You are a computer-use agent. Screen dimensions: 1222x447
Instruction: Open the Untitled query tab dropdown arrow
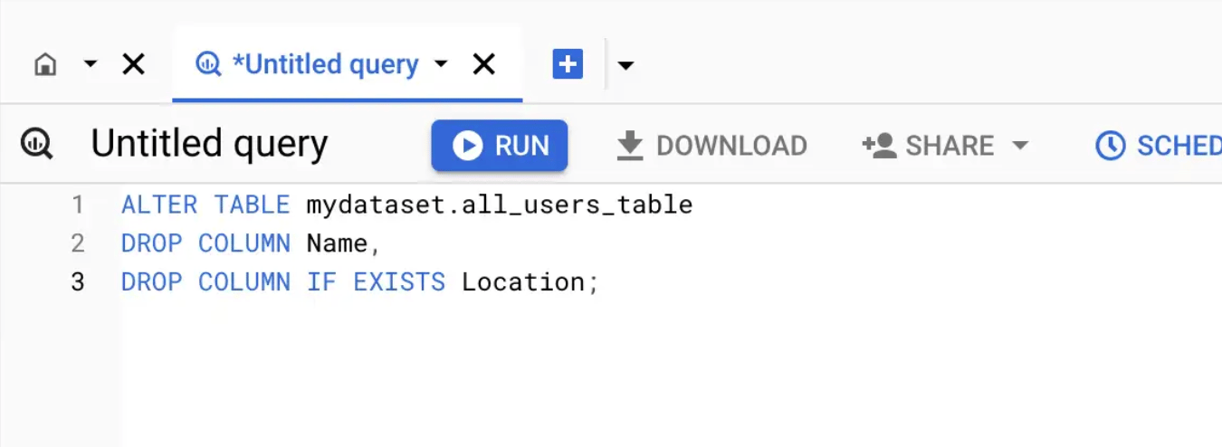point(441,64)
